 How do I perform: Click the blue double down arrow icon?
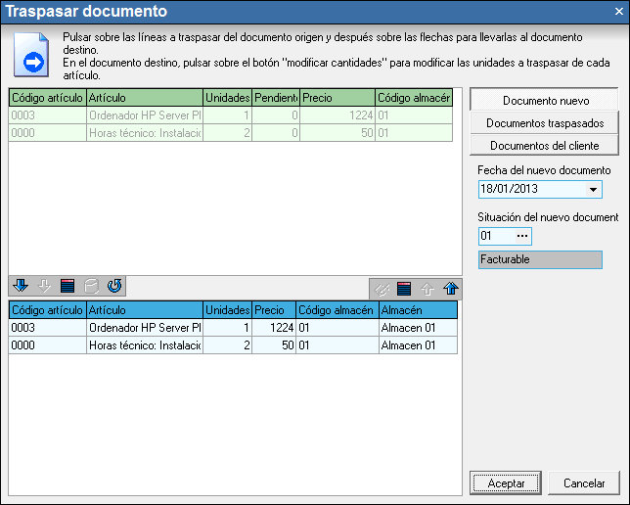pyautogui.click(x=21, y=287)
